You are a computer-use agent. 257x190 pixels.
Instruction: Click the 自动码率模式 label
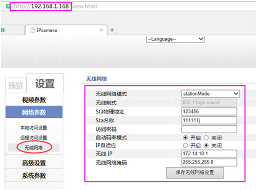click(111, 137)
